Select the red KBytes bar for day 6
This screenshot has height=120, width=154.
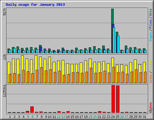point(32,109)
